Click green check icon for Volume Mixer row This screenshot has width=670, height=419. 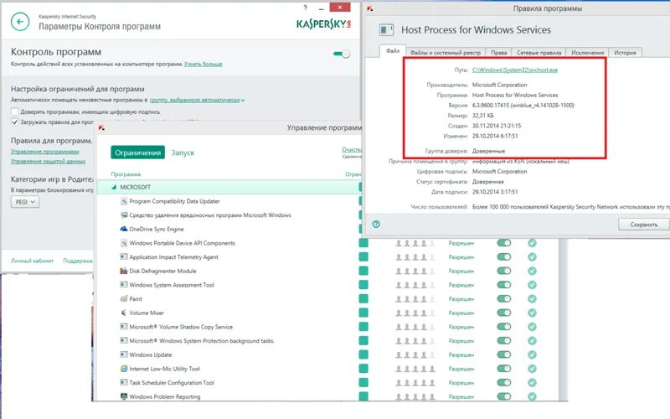(x=532, y=313)
